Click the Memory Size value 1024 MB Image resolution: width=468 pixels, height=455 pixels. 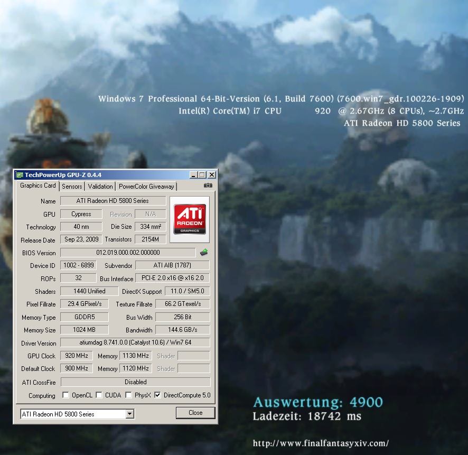point(85,330)
